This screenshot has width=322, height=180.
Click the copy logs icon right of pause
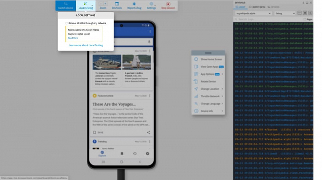coord(310,13)
